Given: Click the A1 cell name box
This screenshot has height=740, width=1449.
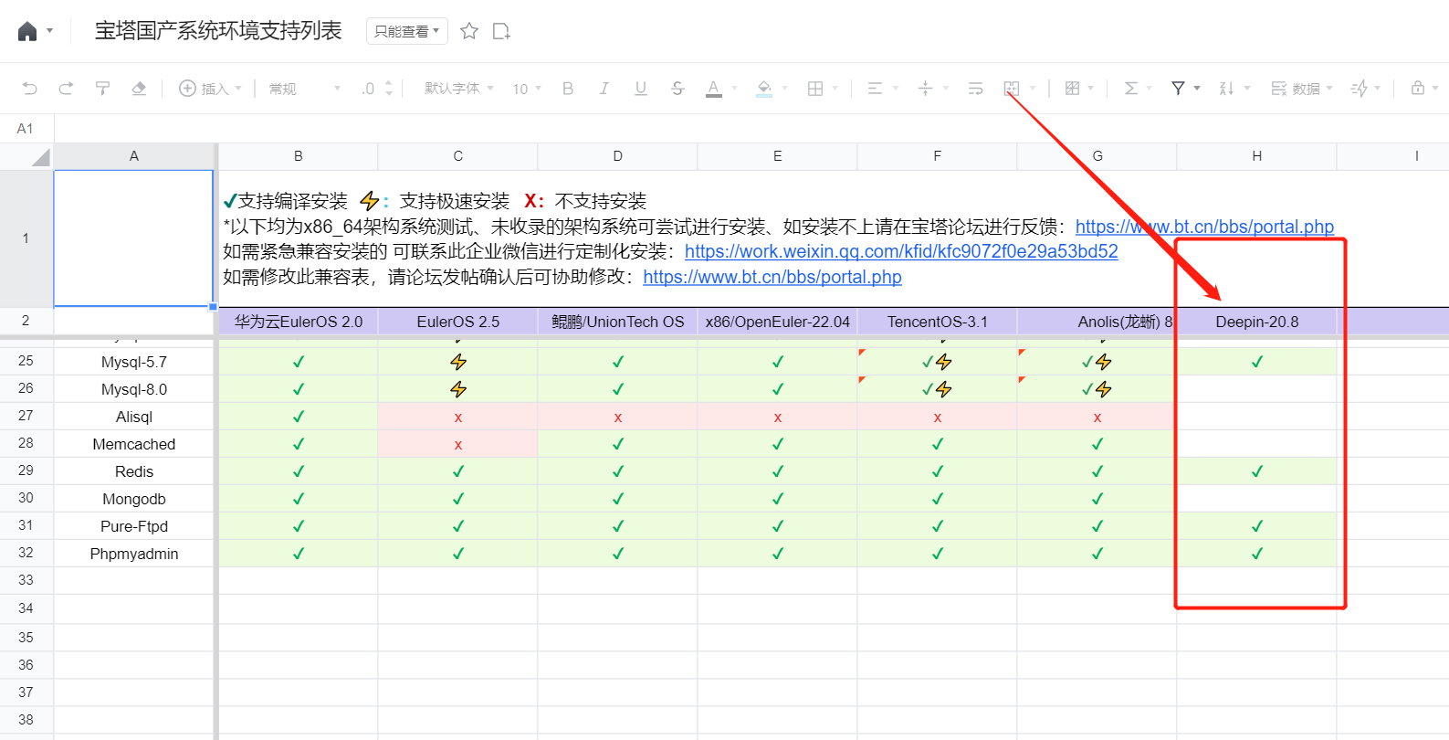Looking at the screenshot, I should (26, 129).
